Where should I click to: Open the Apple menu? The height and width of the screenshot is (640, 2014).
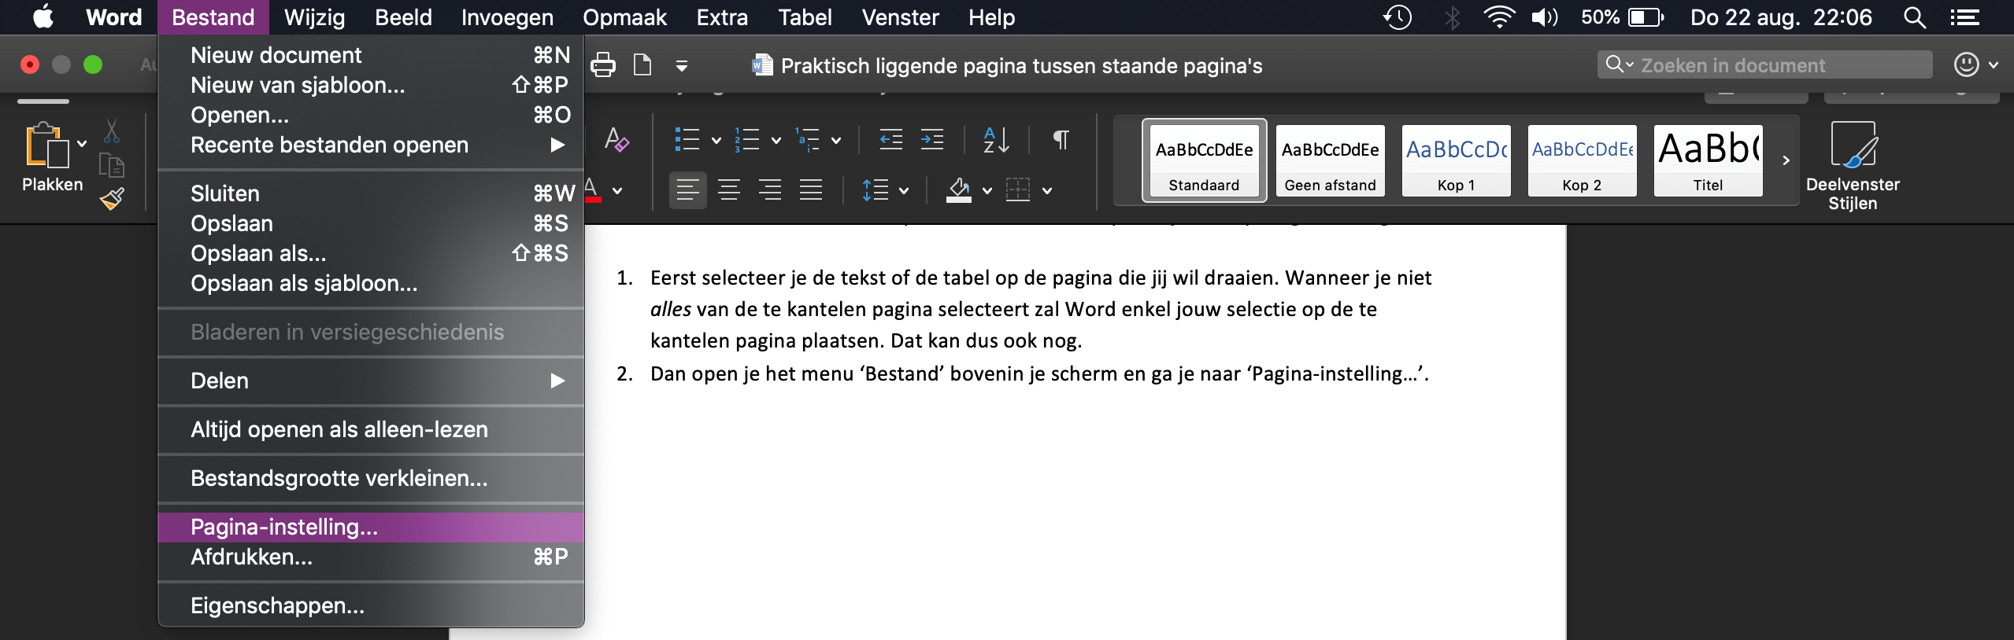coord(43,17)
